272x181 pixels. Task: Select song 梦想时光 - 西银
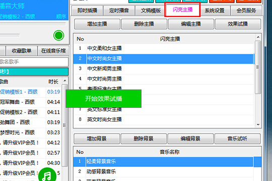point(31,133)
